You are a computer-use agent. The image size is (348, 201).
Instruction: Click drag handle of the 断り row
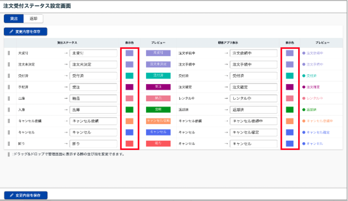(x=8, y=143)
